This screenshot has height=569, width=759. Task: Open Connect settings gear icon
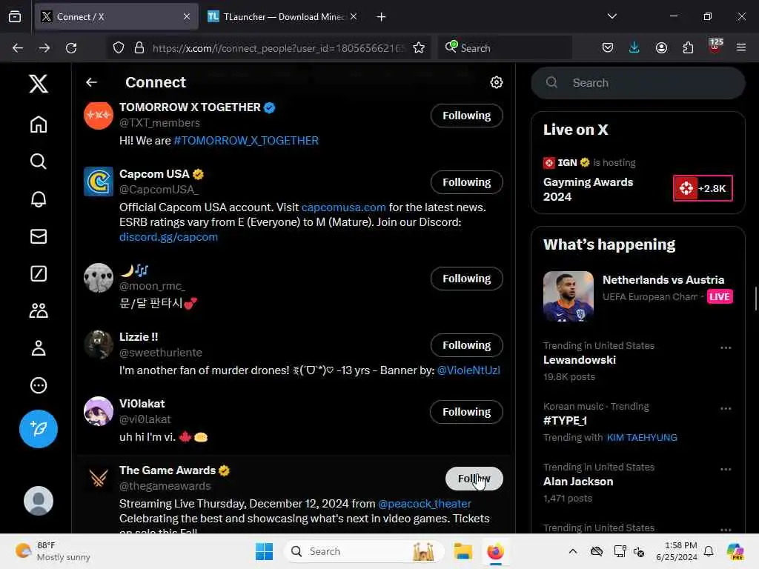point(496,82)
